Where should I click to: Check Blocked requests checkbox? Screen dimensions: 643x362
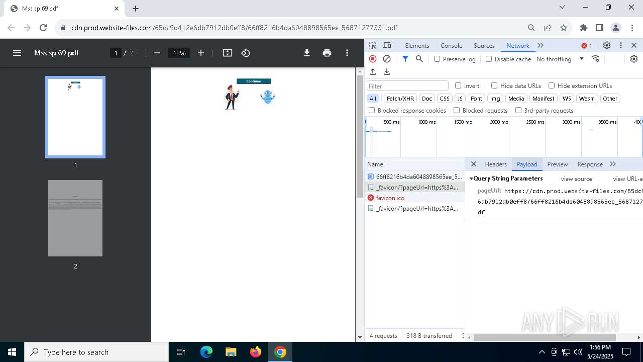click(457, 110)
